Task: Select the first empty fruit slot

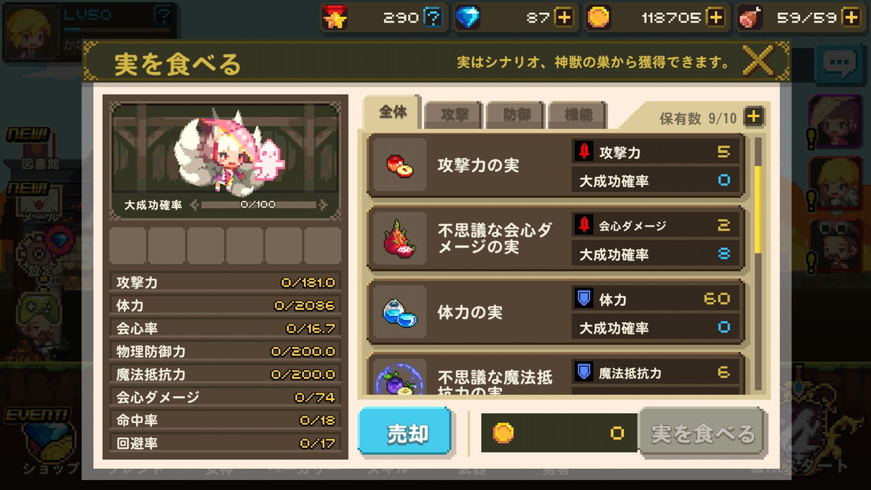Action: tap(127, 245)
